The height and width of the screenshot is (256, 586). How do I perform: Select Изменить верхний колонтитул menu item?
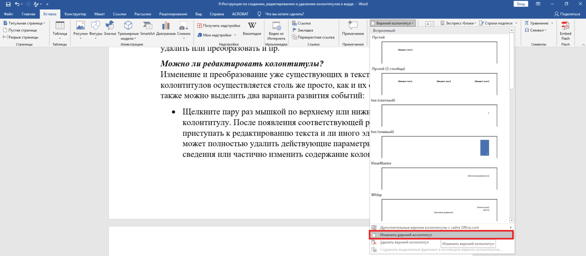pyautogui.click(x=406, y=235)
